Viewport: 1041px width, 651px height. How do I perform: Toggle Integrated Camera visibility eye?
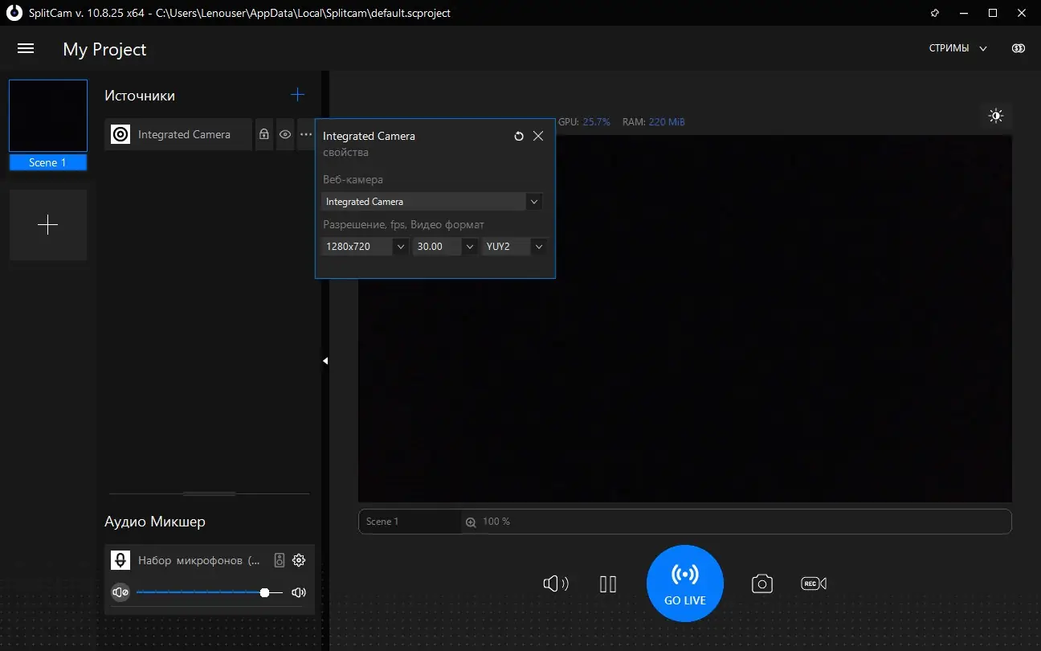point(284,135)
